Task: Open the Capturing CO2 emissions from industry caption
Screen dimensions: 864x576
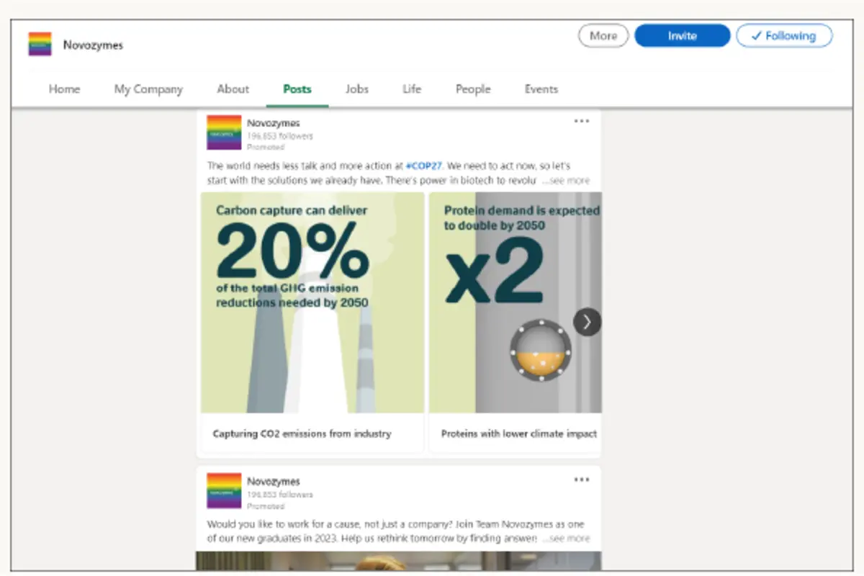Action: point(302,433)
